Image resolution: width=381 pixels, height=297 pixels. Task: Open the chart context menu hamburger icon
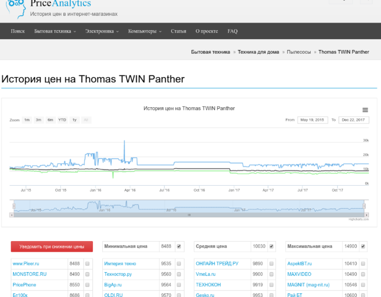click(365, 110)
